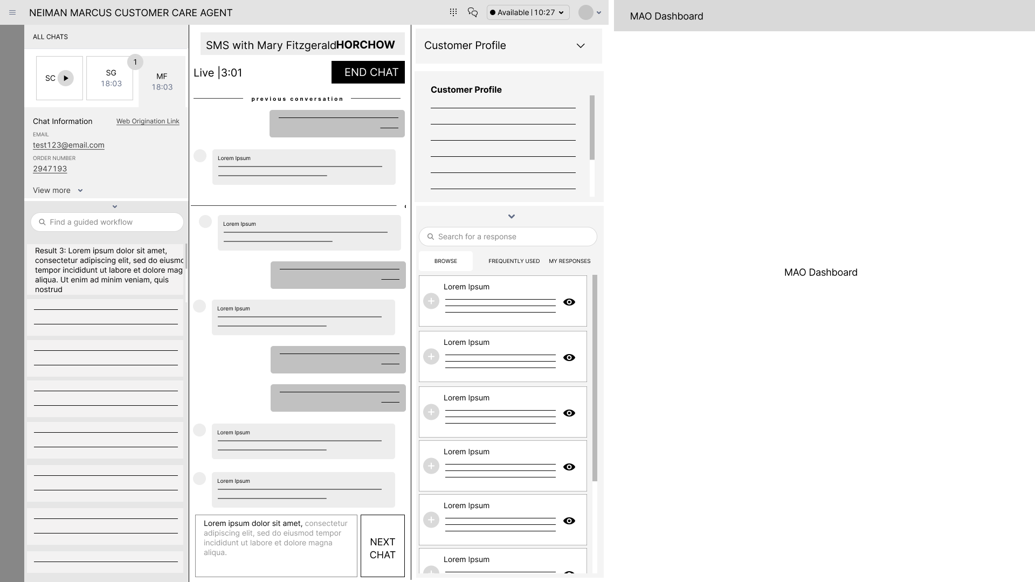This screenshot has height=582, width=1035.
Task: Toggle eye icon on fourth response
Action: (x=569, y=467)
